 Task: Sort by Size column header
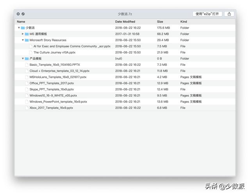pyautogui.click(x=160, y=22)
